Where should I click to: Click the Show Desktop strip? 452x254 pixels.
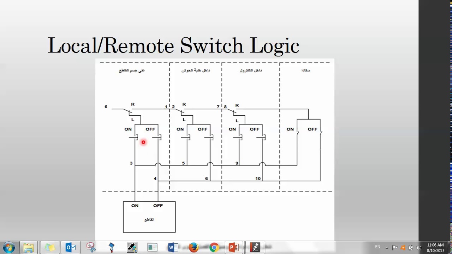click(450, 248)
